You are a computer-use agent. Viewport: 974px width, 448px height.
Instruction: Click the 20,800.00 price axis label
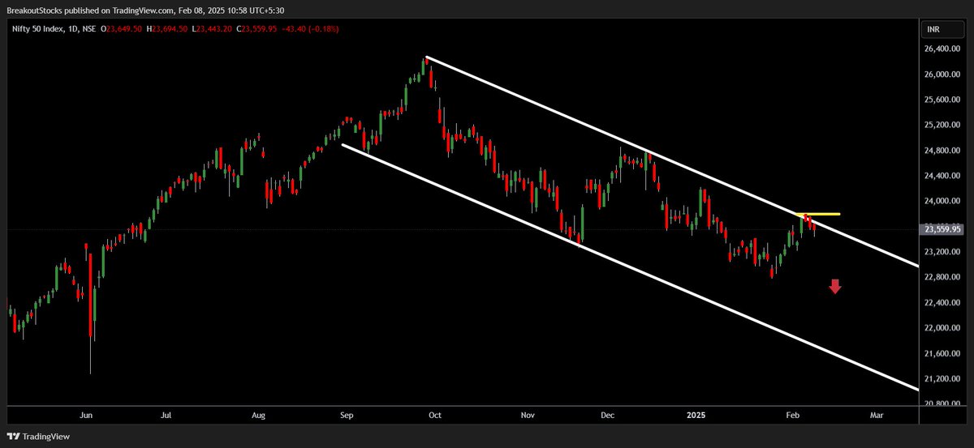point(942,404)
